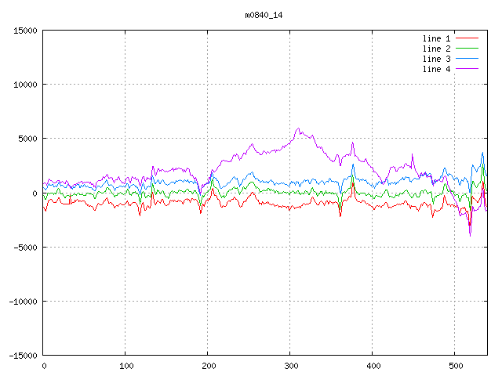Click the x-axis label 200

click(x=209, y=366)
